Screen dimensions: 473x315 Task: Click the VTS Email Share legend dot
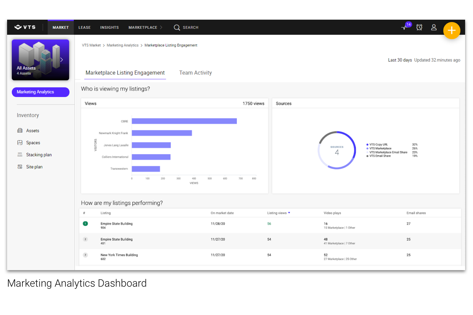coord(368,156)
